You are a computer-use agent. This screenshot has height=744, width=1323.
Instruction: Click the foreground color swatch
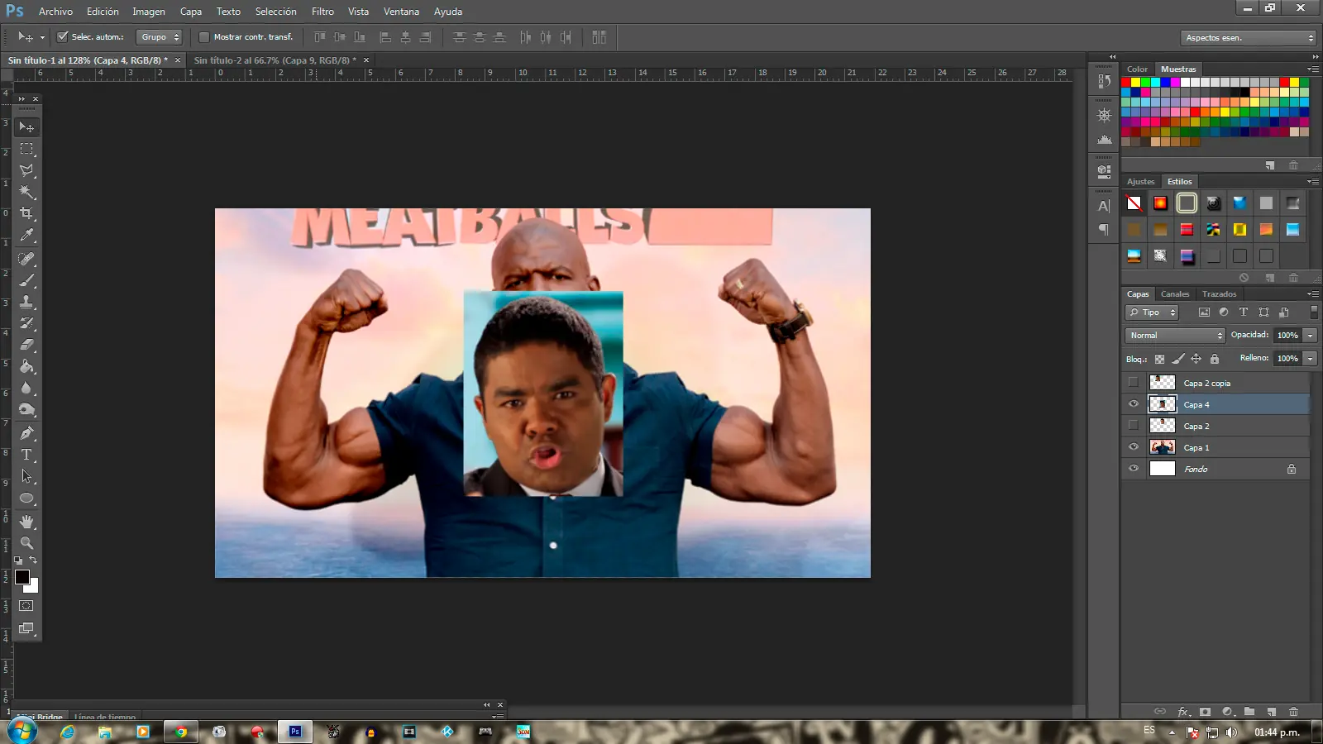(22, 577)
